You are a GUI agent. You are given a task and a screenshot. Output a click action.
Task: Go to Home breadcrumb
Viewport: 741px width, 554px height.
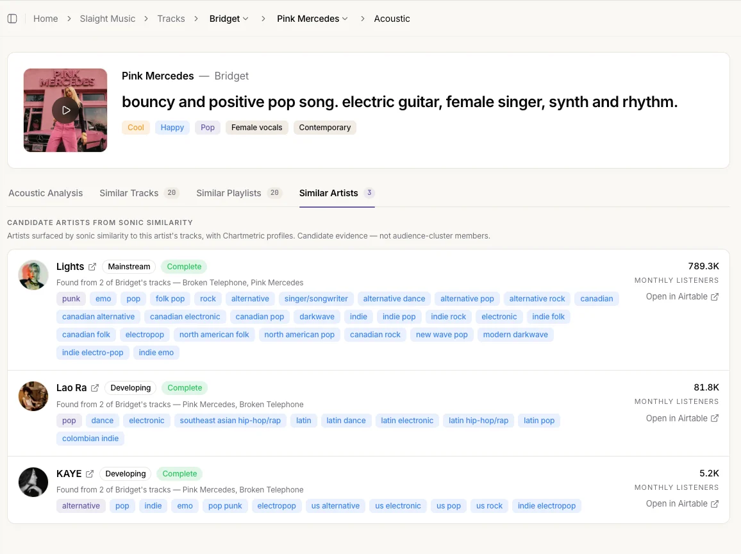coord(46,19)
